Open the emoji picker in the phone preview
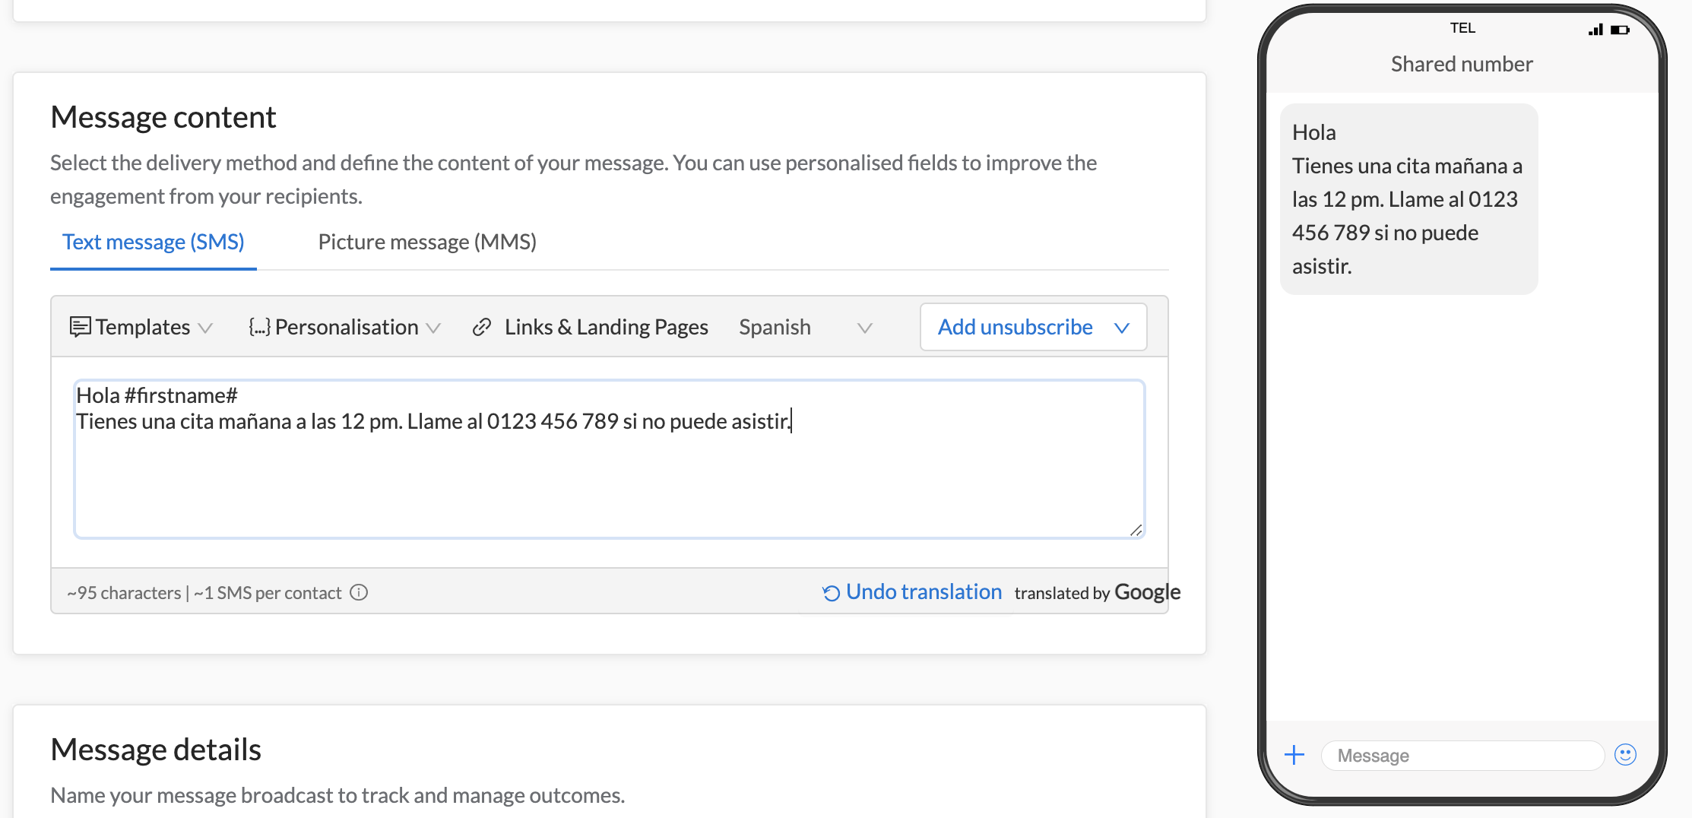The height and width of the screenshot is (818, 1692). point(1624,754)
